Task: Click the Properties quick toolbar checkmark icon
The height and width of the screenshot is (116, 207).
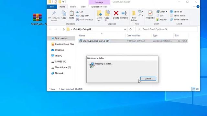Action: [56, 2]
